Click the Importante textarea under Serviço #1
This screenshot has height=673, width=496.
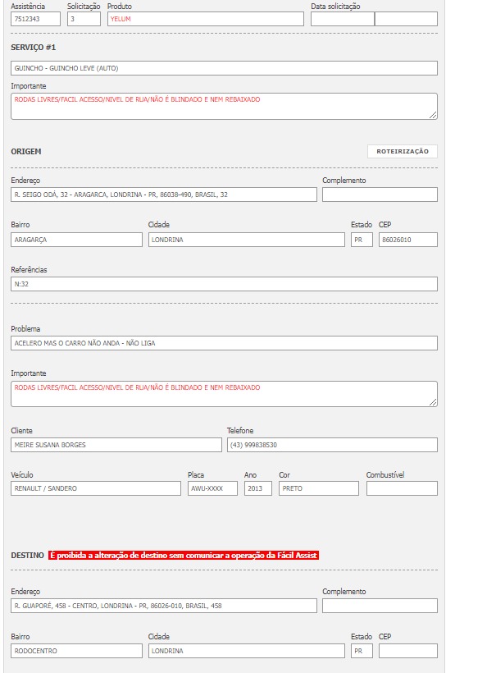(x=224, y=106)
